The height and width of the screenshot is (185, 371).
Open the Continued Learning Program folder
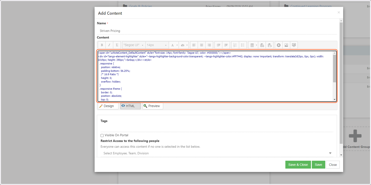[x=311, y=6]
